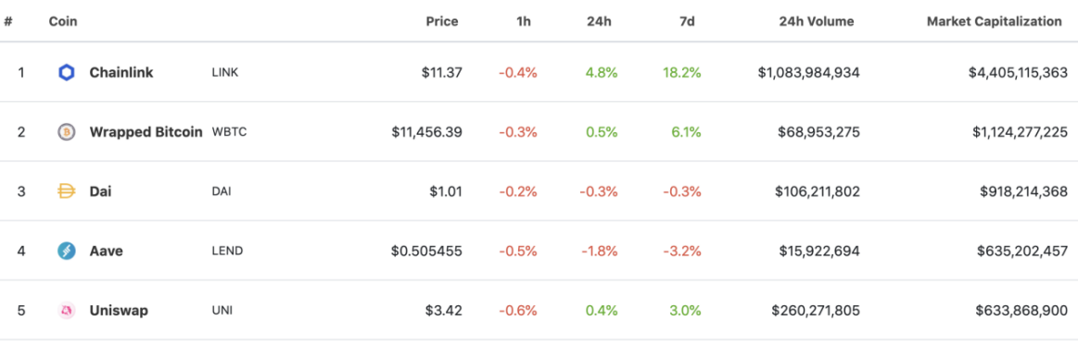Click the Aave coin icon
Viewport: 1078px width, 346px height.
(66, 252)
